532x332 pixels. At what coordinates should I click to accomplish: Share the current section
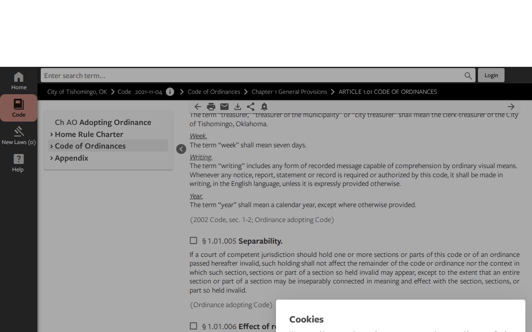251,107
